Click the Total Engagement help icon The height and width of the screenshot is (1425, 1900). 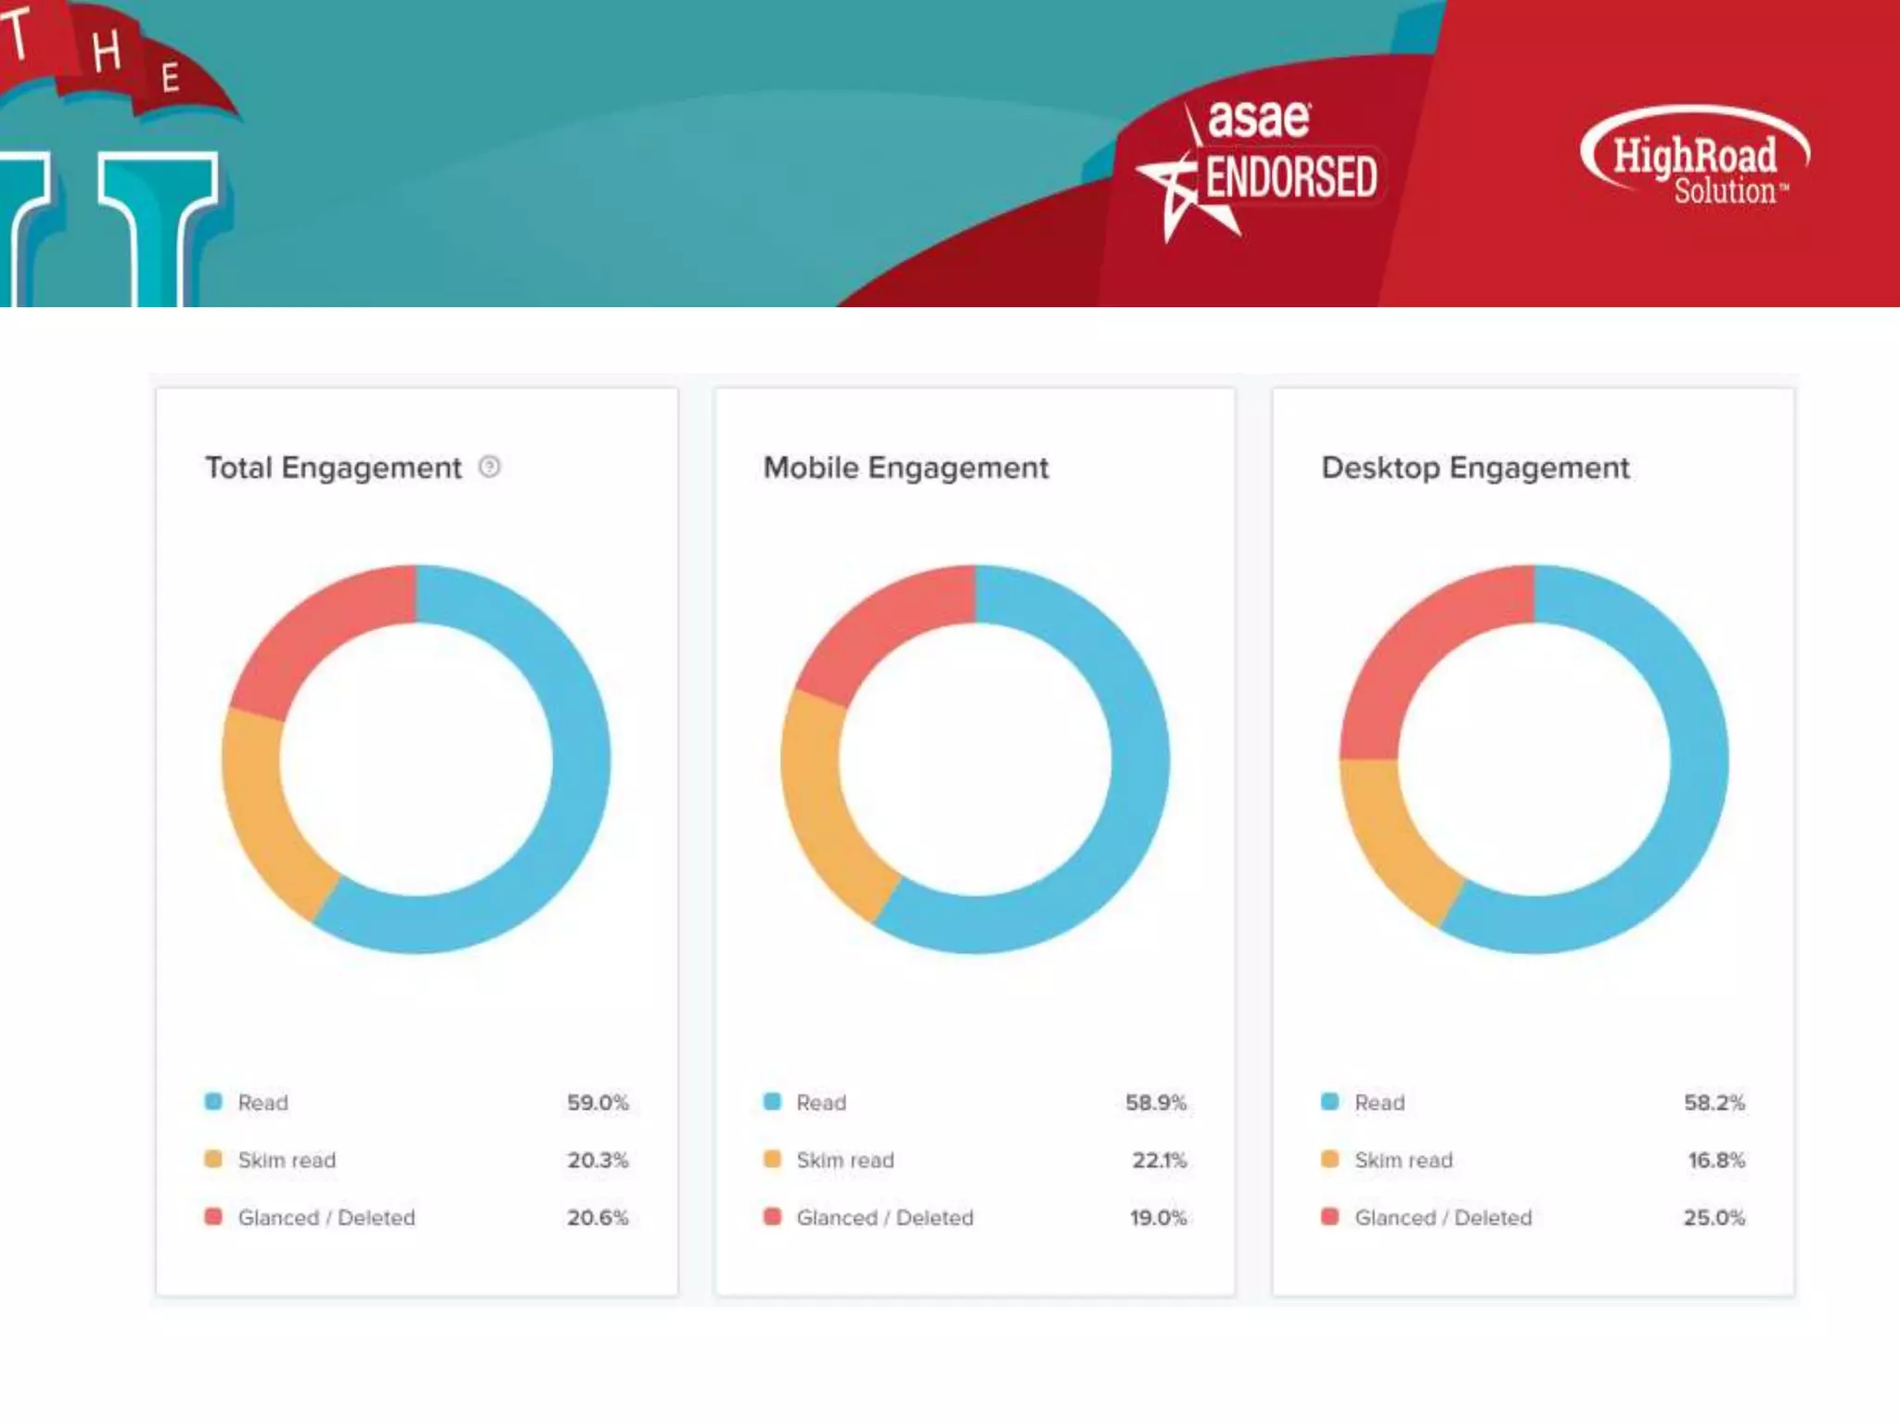click(489, 467)
